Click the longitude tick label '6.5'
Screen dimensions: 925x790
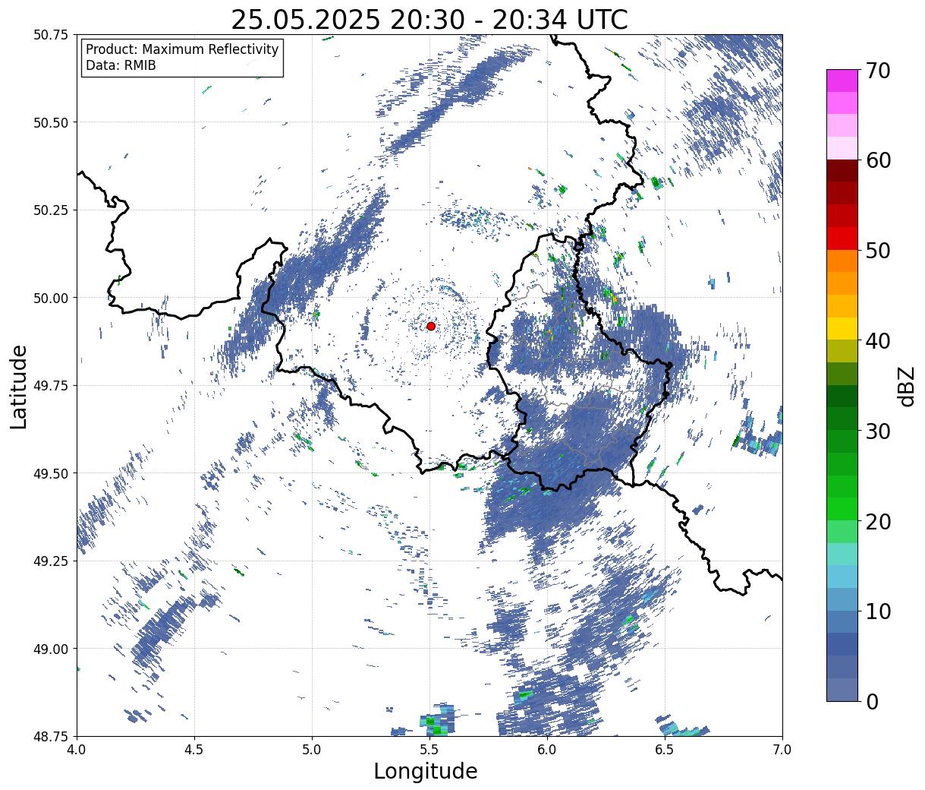(x=665, y=750)
